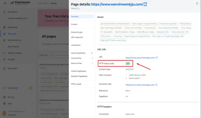The image size is (201, 118).
Task: Click external link icon next to canonical URL
Action: coord(156,85)
